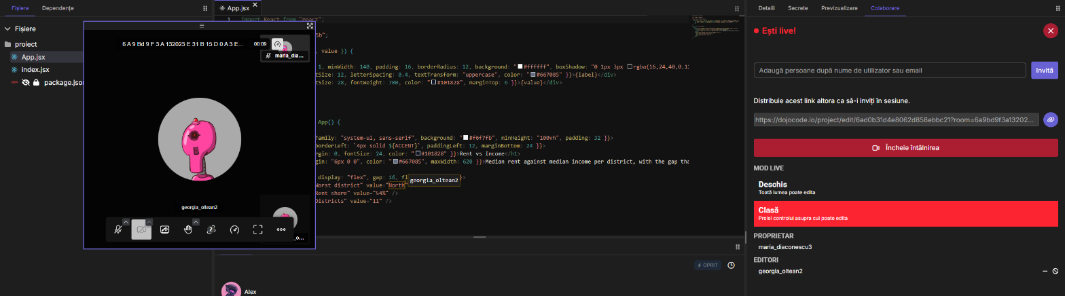Open the Secrete tab
This screenshot has height=296, width=1065.
(797, 7)
